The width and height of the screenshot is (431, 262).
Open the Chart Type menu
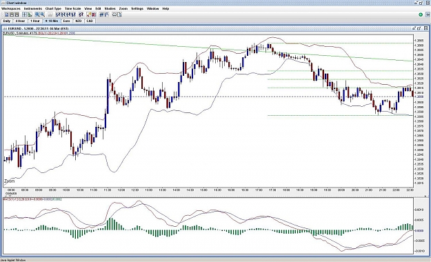tap(53, 8)
